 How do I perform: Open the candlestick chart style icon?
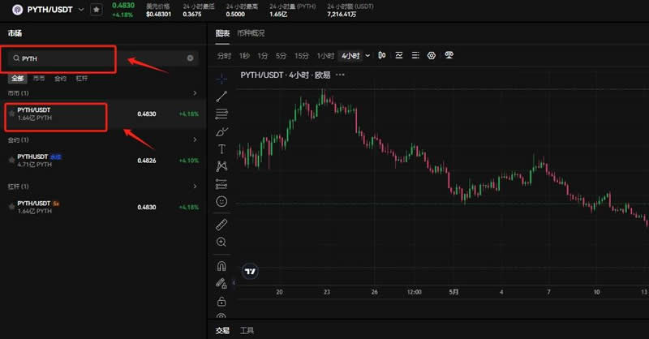click(x=381, y=55)
